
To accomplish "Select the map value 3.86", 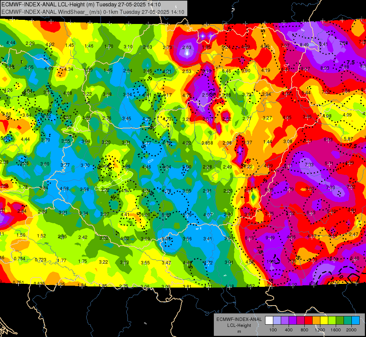I will 126,167.
